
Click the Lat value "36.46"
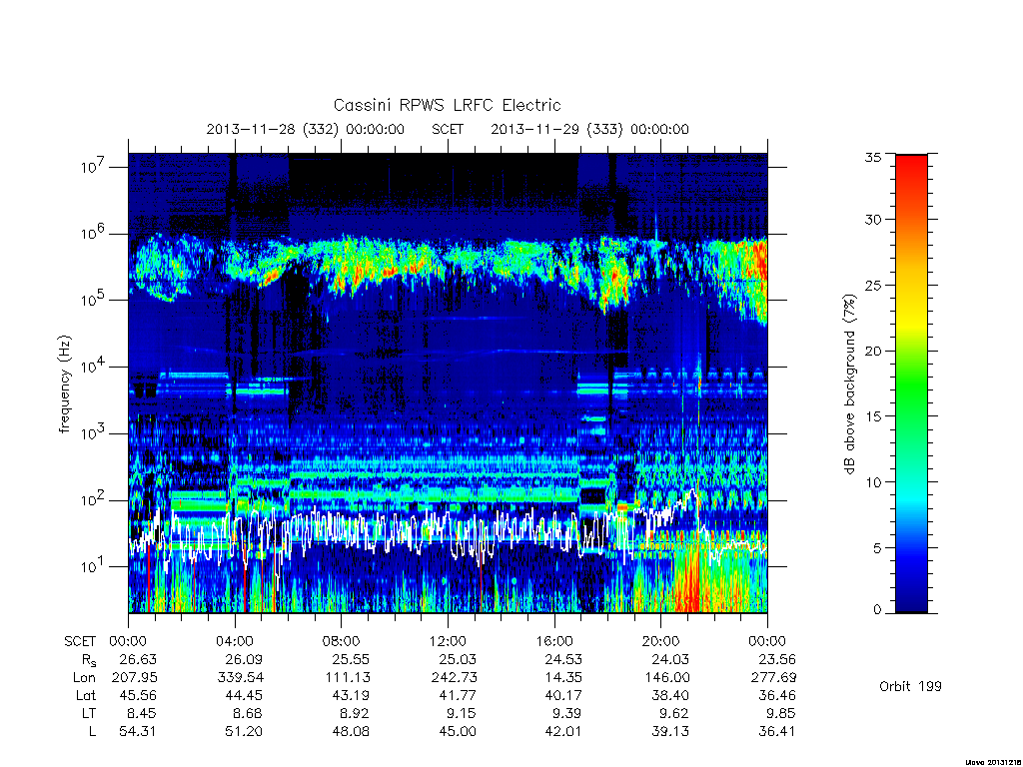point(777,695)
